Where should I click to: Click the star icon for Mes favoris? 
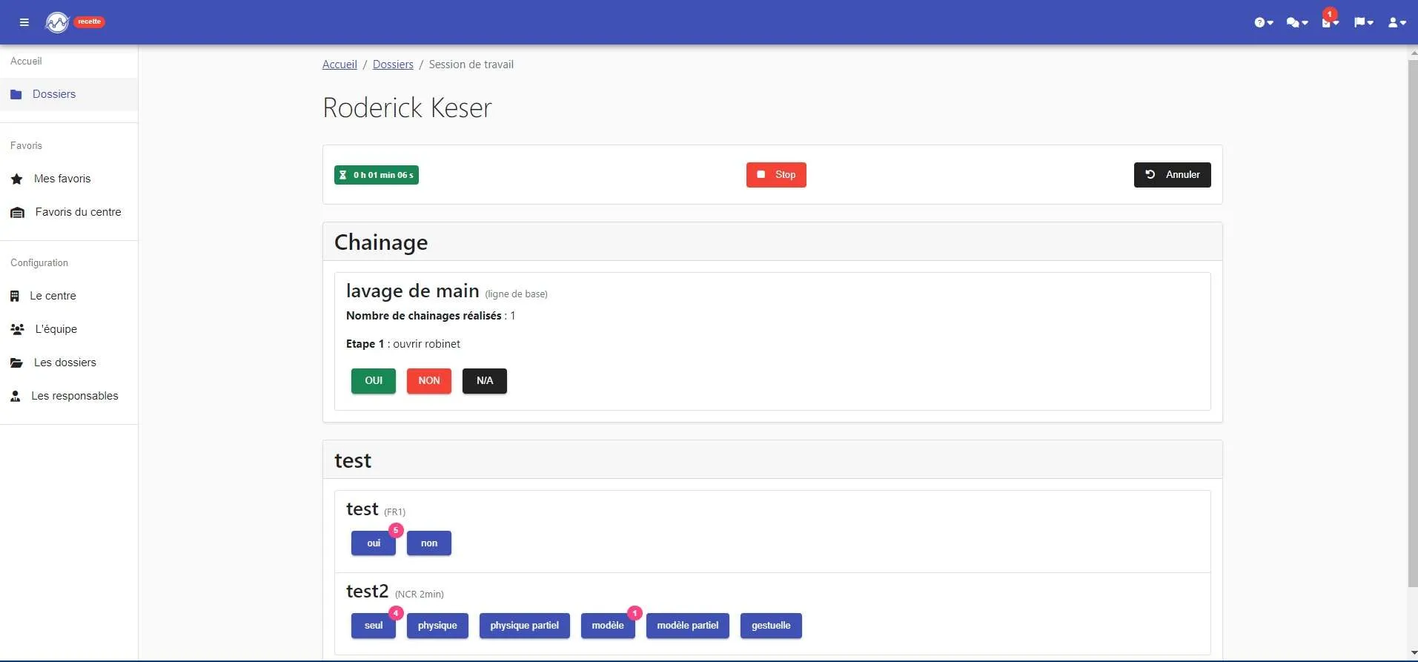point(17,179)
